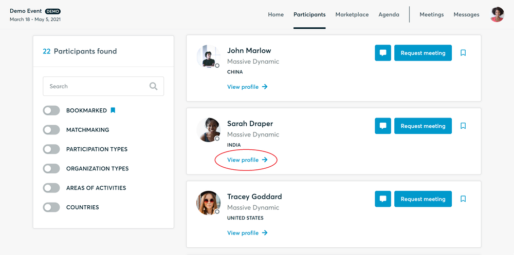Request meeting with John Marlow
Screen dimensions: 514x255
coord(423,53)
